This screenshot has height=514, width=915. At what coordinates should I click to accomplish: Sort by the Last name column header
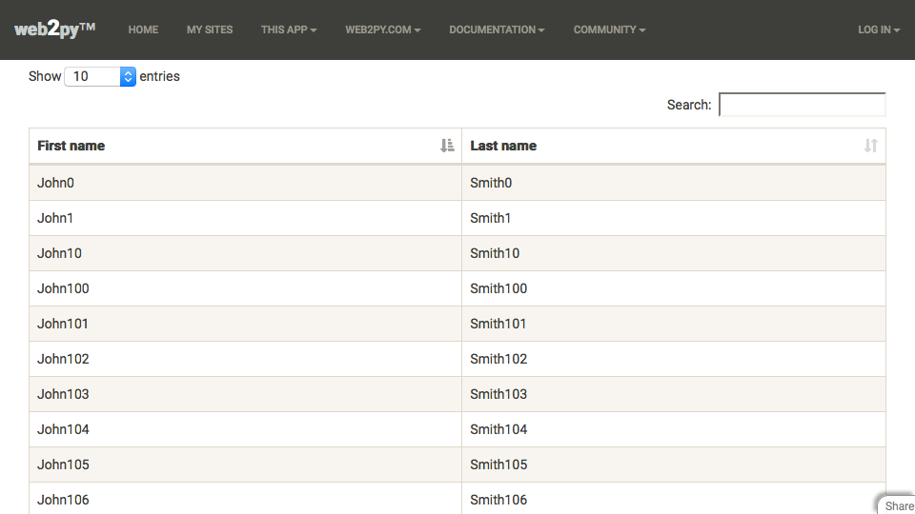pyautogui.click(x=674, y=146)
